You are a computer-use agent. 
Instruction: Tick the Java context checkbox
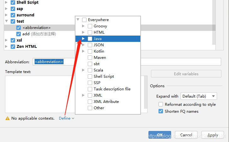tap(90, 39)
